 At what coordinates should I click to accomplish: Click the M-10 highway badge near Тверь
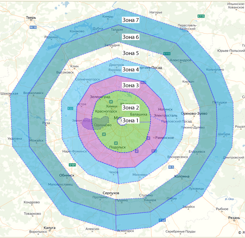[x=33, y=27]
